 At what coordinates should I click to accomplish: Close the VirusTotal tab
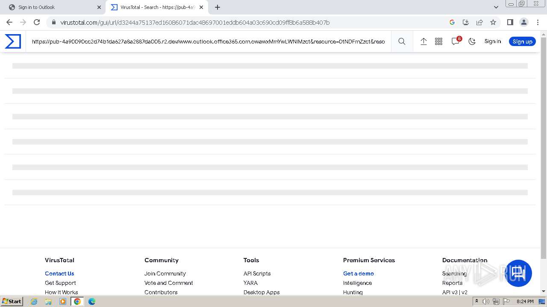point(201,7)
